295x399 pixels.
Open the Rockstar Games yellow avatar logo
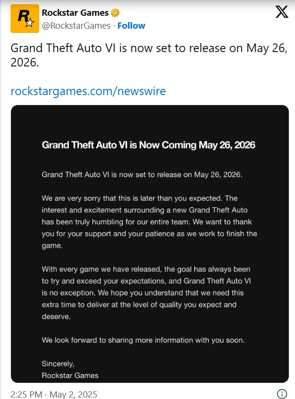click(x=25, y=19)
